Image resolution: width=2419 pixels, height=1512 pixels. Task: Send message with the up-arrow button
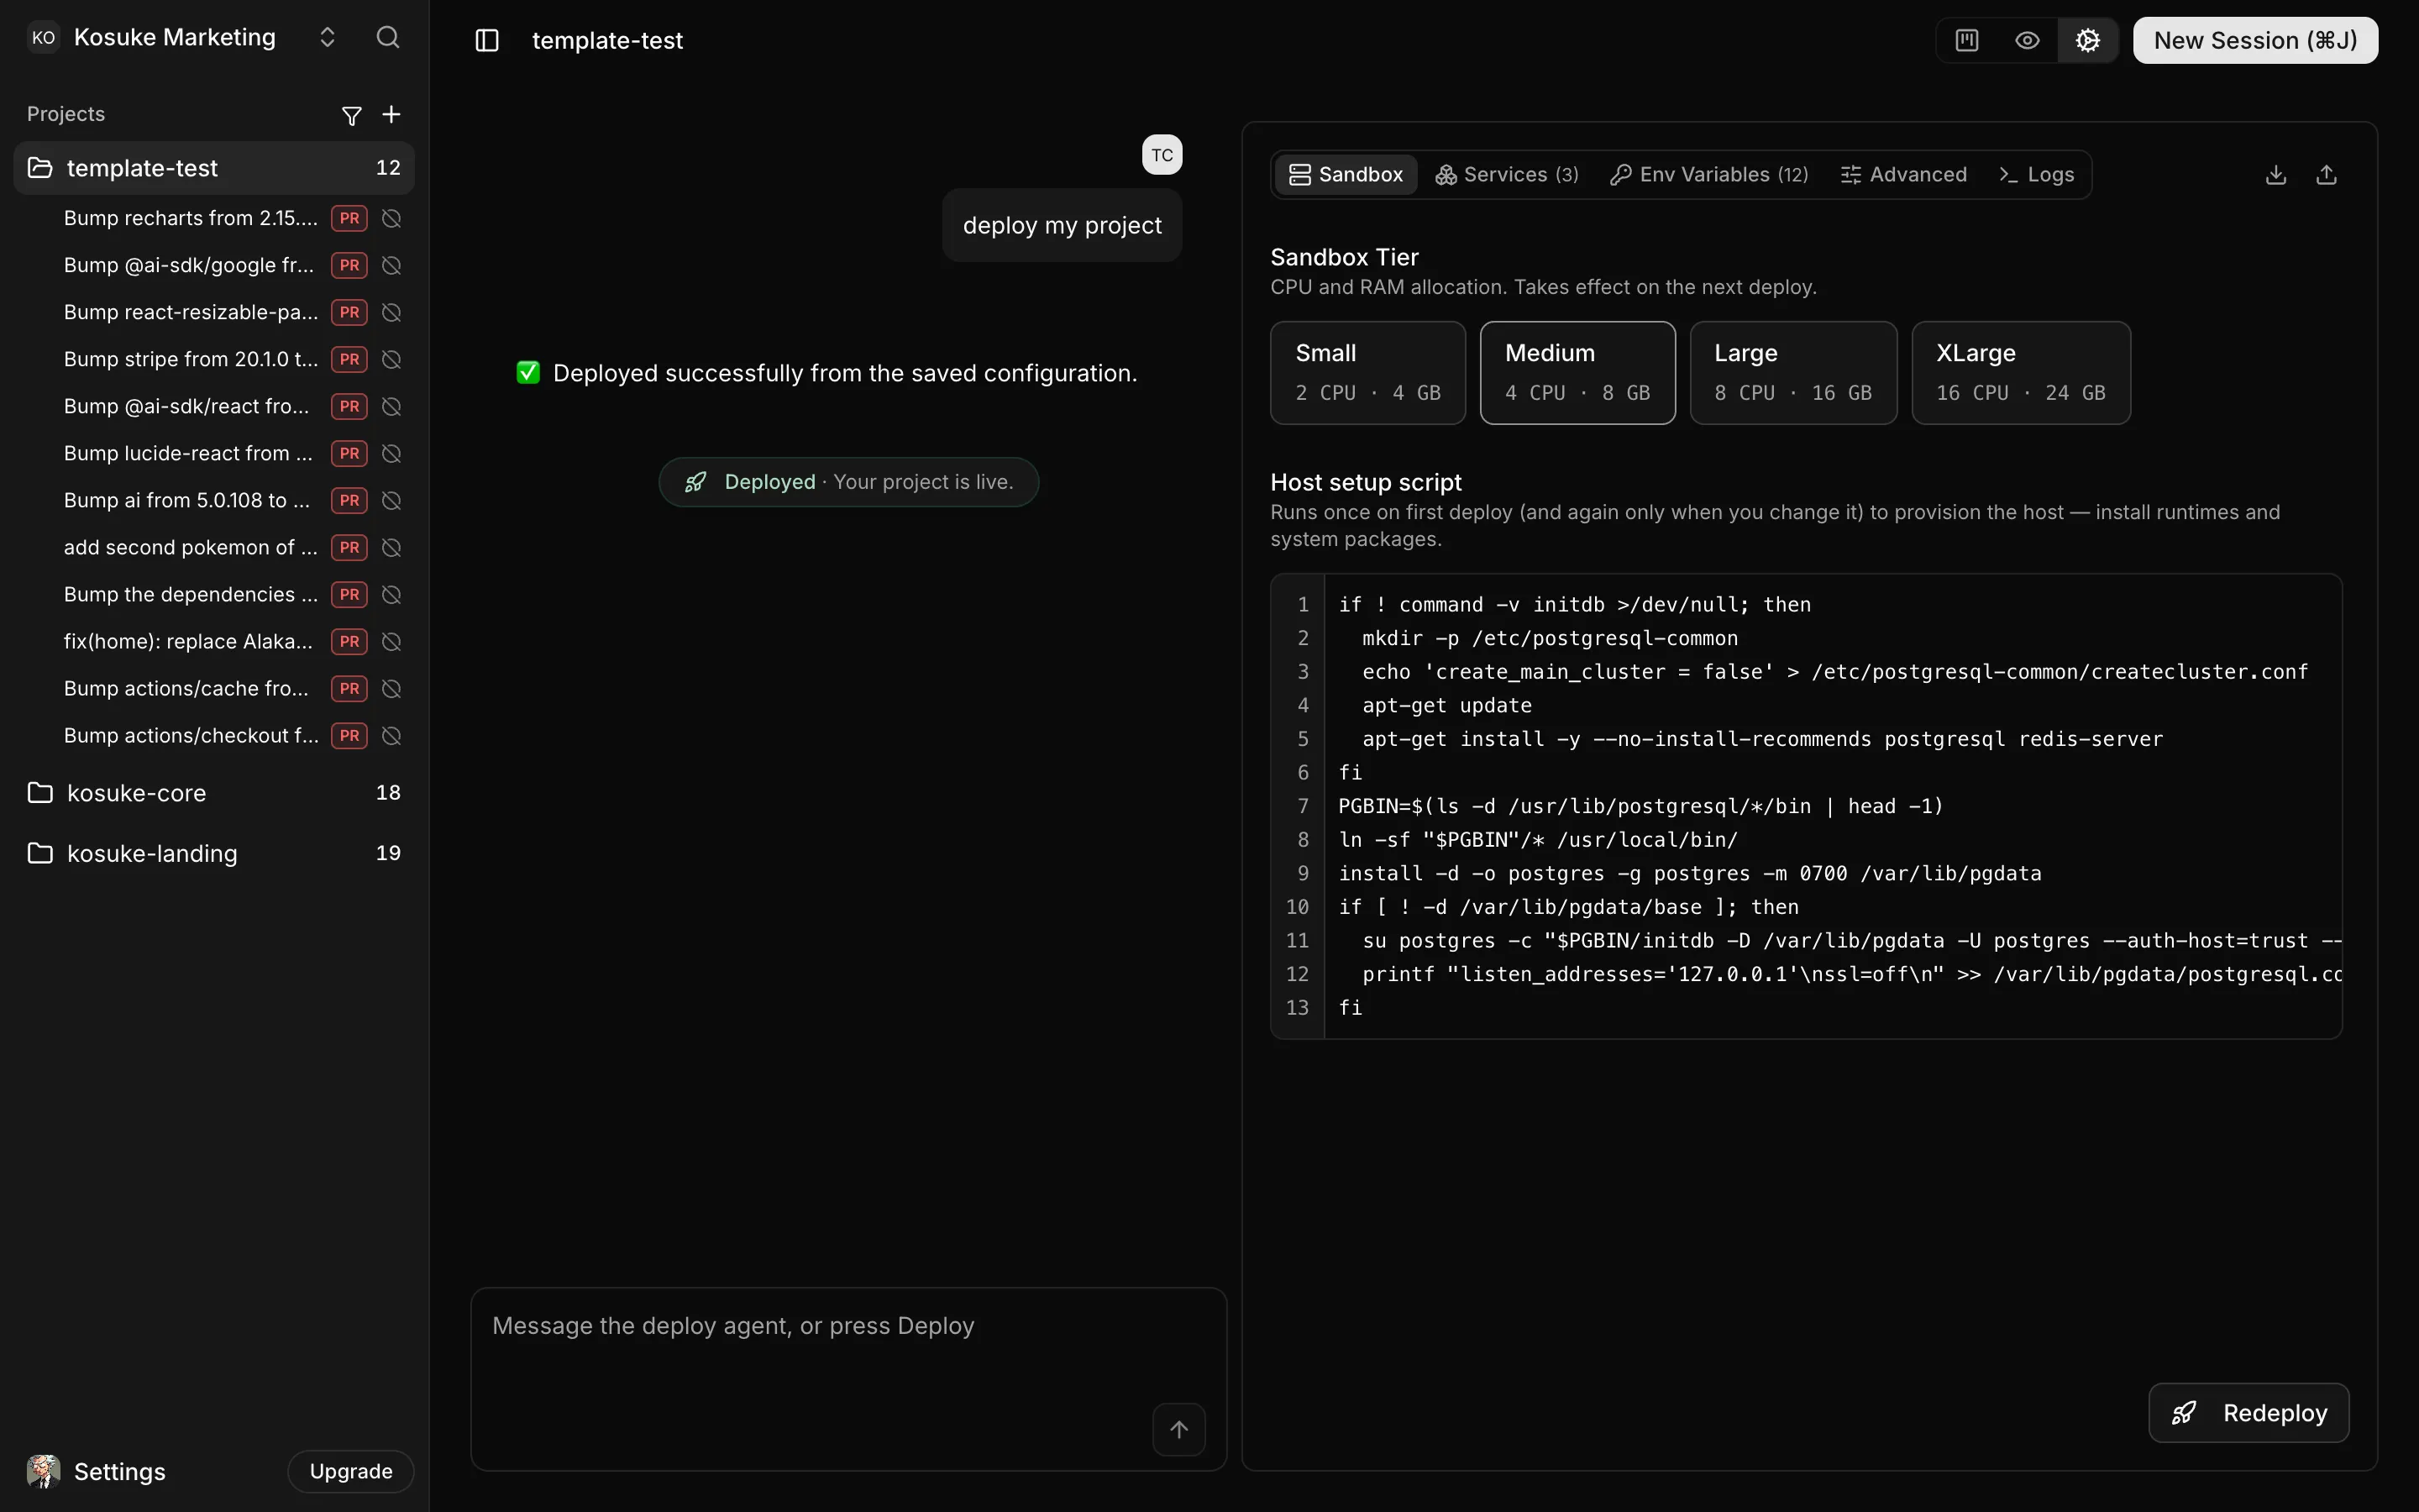pos(1179,1430)
